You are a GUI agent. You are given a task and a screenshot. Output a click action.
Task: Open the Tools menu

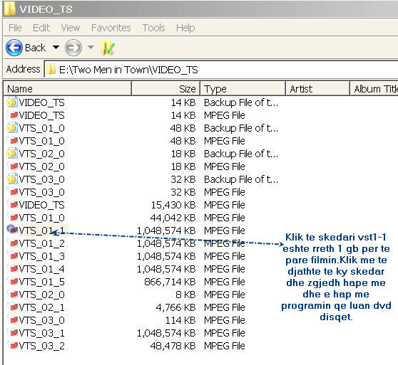click(153, 28)
